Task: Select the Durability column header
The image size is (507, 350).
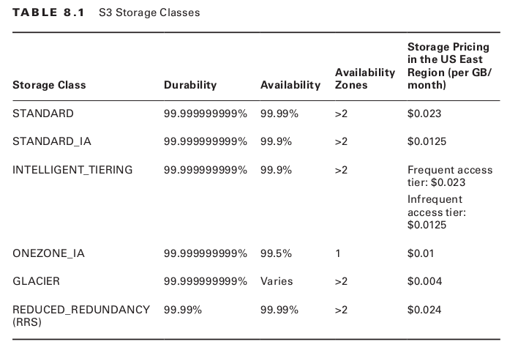Action: click(x=190, y=85)
